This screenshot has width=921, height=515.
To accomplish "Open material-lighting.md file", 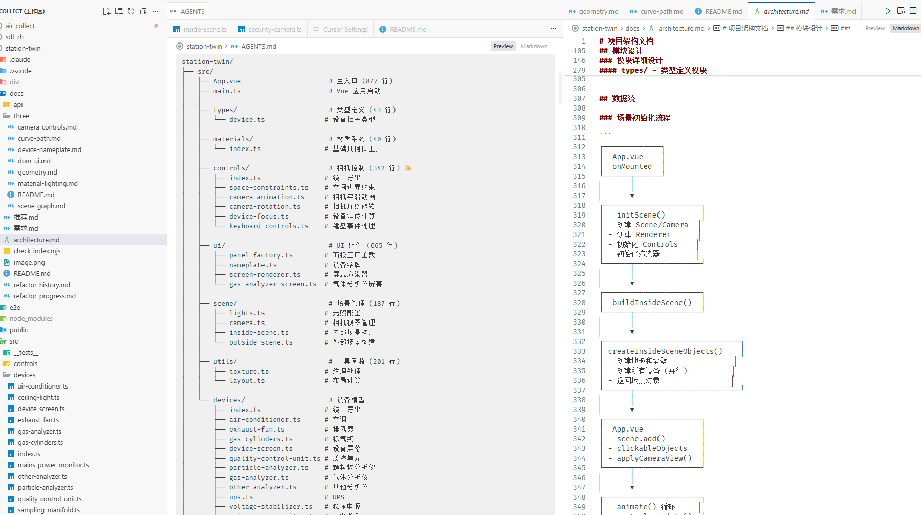I will pos(48,183).
